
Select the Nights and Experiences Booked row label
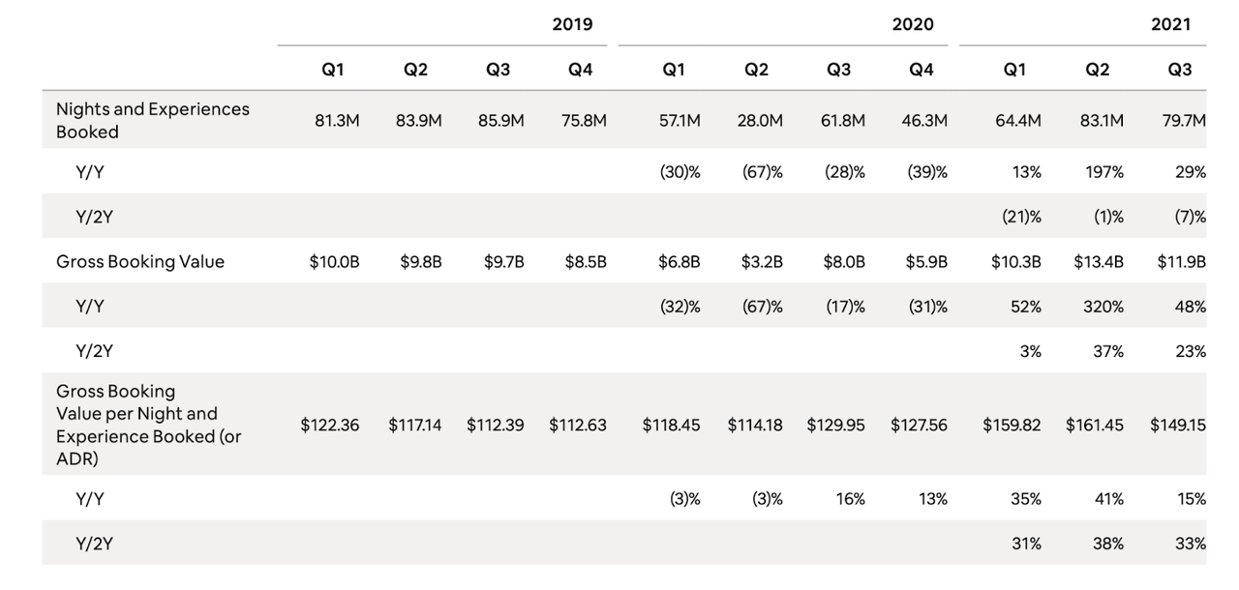click(152, 121)
